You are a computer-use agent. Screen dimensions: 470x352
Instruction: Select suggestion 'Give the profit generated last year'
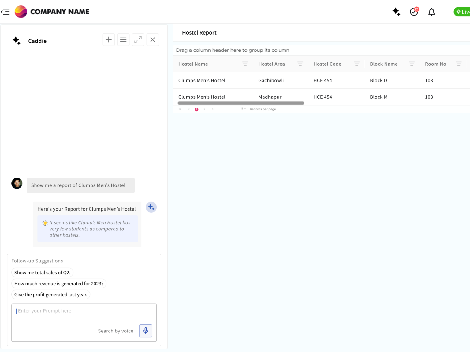[51, 294]
